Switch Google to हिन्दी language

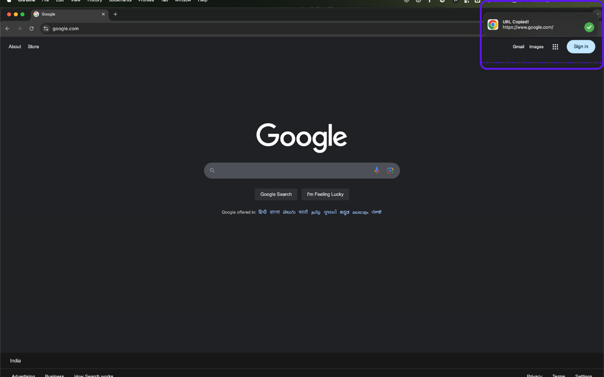(x=262, y=212)
